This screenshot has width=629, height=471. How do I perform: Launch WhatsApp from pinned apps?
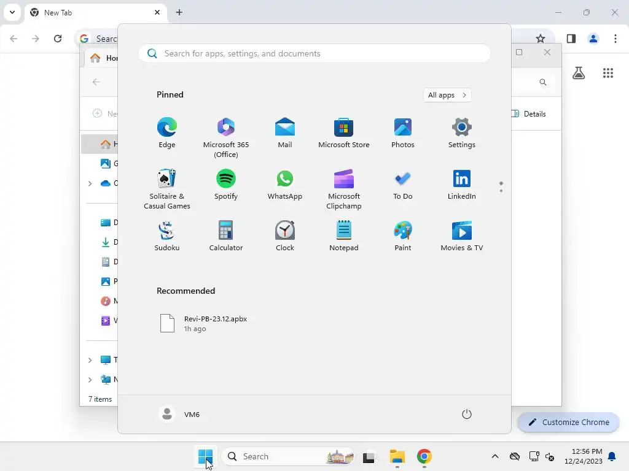(285, 185)
